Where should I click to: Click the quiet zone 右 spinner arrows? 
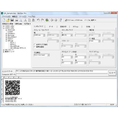point(85,63)
